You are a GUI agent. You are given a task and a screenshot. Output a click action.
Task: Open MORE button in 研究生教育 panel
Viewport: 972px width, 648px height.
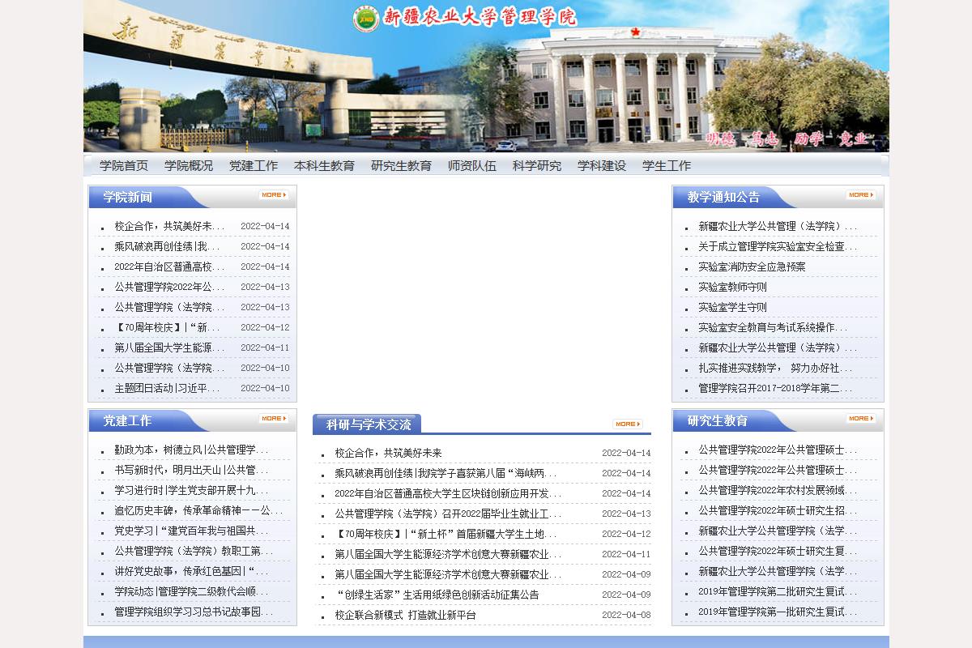(861, 419)
